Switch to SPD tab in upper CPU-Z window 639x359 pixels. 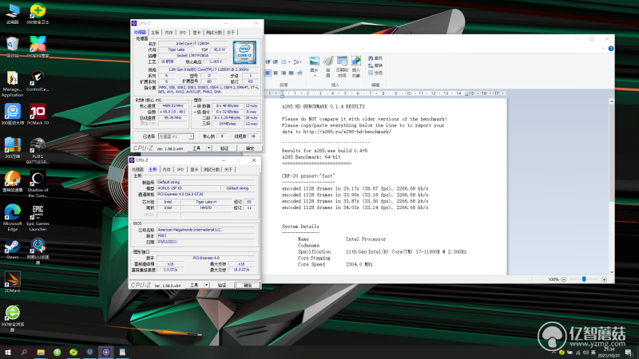[183, 33]
